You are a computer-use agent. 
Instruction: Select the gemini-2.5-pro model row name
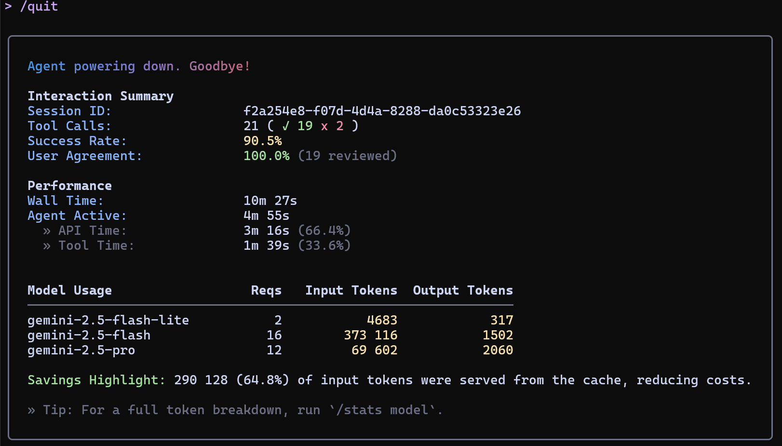pyautogui.click(x=81, y=351)
